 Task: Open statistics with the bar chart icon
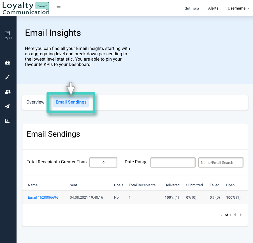(8, 121)
